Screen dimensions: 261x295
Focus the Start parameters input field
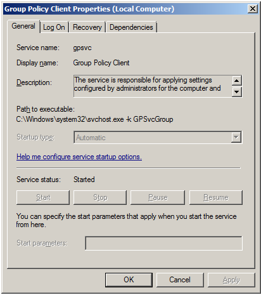163,243
